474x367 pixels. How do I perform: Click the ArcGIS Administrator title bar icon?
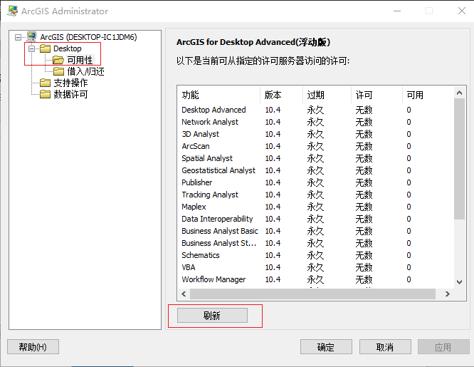pyautogui.click(x=12, y=11)
